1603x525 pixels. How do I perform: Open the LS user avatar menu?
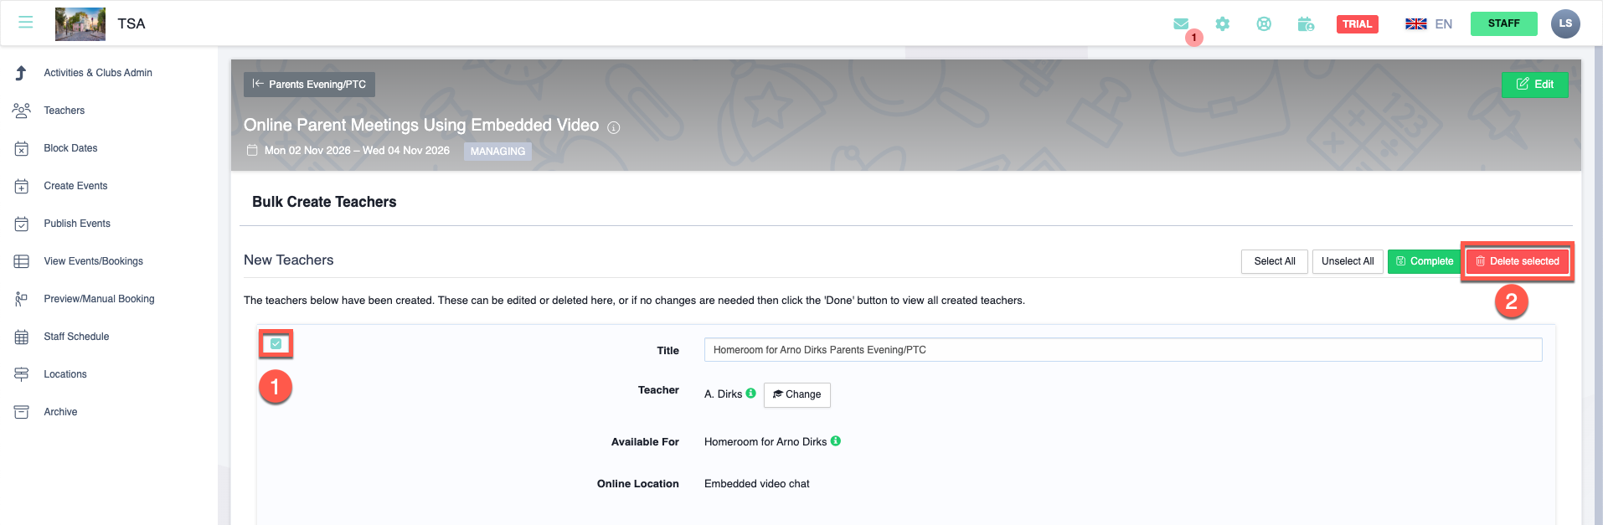[1564, 23]
